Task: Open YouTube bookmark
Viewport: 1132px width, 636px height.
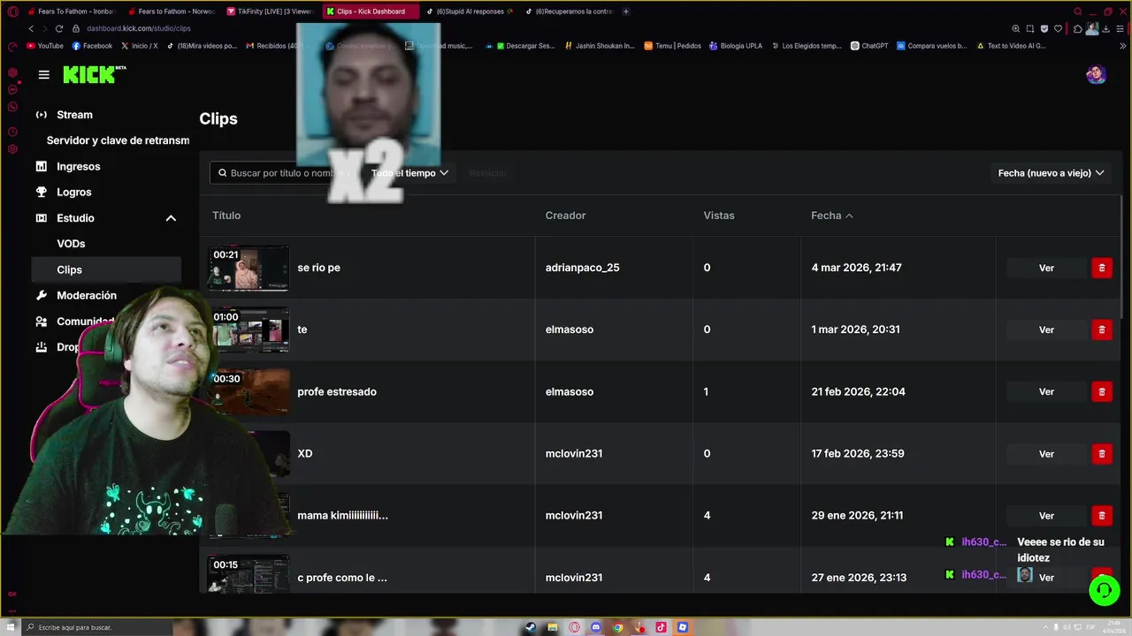Action: [x=45, y=46]
